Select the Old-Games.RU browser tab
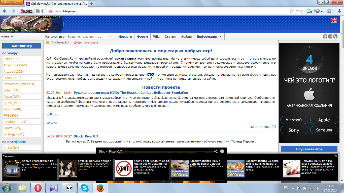Screen dimensions: 344x193 (56, 4)
